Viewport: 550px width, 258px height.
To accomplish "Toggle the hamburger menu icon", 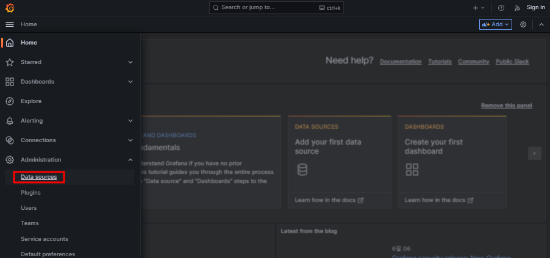I will point(10,24).
